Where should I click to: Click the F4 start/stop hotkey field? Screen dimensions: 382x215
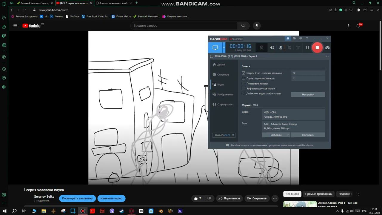(308, 73)
